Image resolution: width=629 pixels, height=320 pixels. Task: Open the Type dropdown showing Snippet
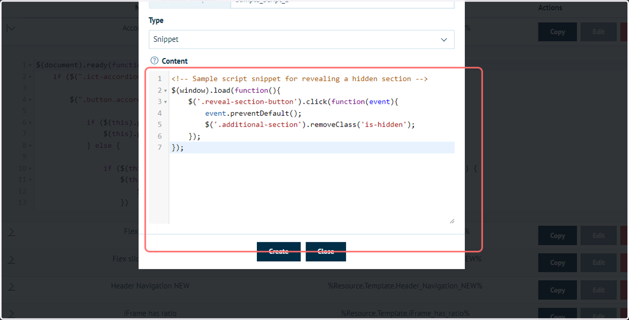tap(301, 39)
